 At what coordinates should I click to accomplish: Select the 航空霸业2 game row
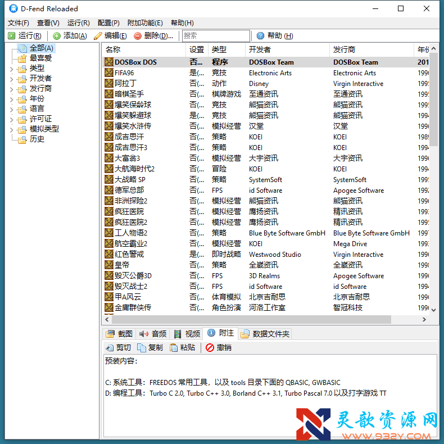(265, 243)
